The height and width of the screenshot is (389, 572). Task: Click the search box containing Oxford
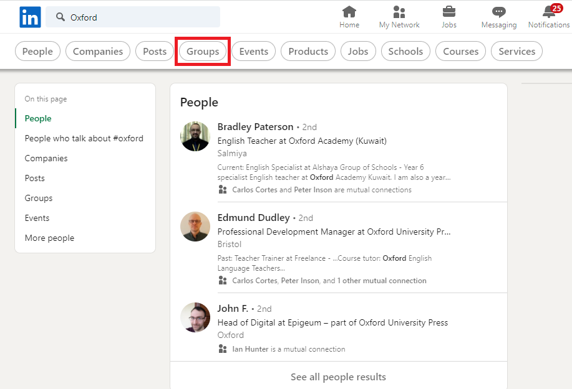coord(133,17)
